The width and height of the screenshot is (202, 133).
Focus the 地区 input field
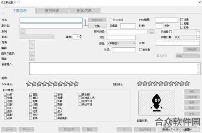pyautogui.click(x=121, y=37)
